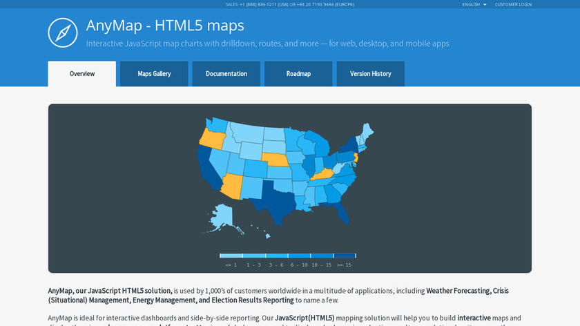Viewport: 580px width, 326px height.
Task: Open the ENGLISH language dropdown
Action: click(x=474, y=4)
